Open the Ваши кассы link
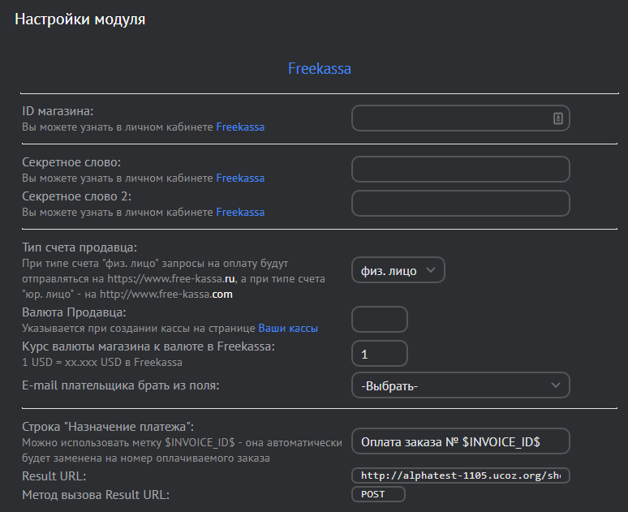Viewport: 628px width, 512px height. coord(288,329)
